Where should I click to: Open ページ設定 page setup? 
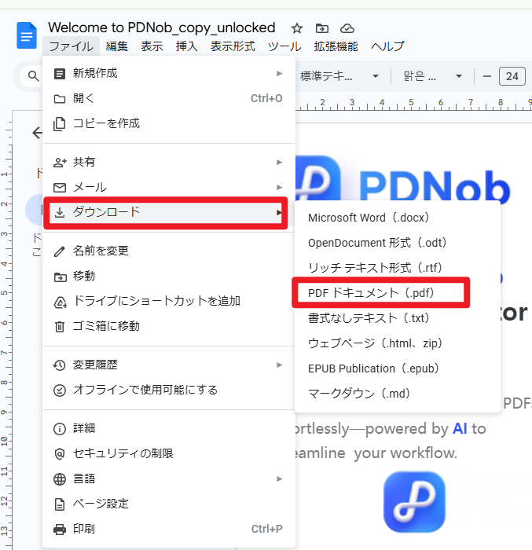[169, 504]
